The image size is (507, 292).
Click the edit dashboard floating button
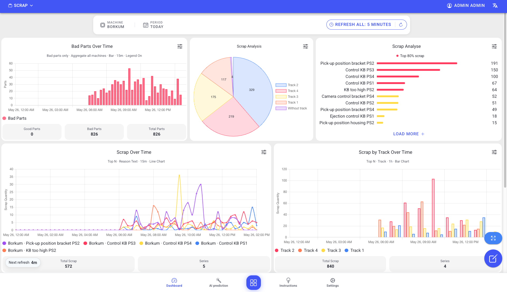tap(493, 258)
